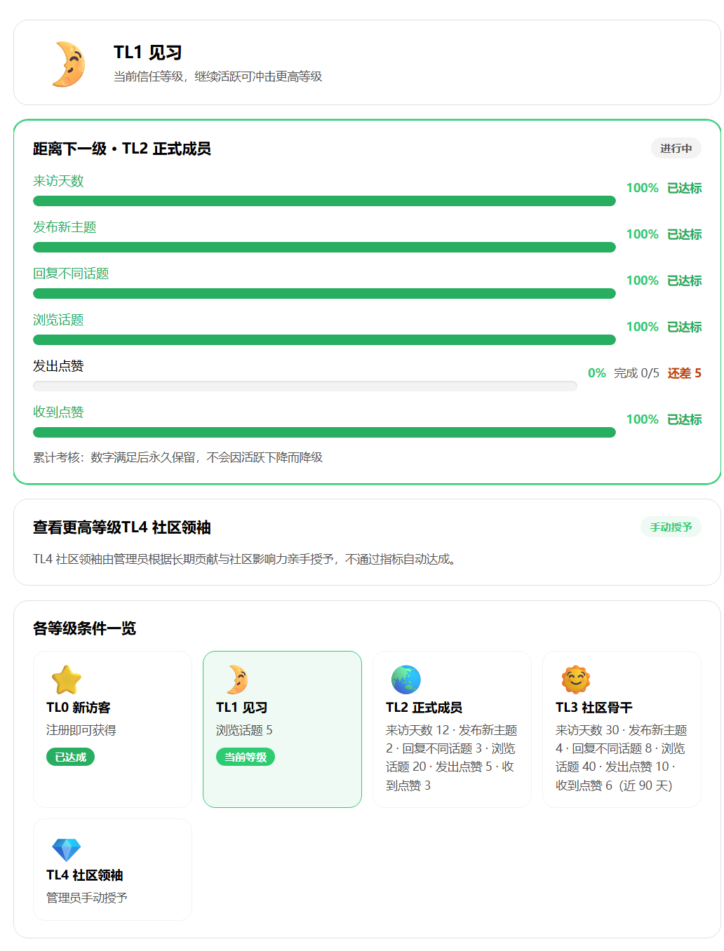The image size is (724, 951).
Task: Click 注册即可获得 on the TL0 card
Action: [x=81, y=730]
